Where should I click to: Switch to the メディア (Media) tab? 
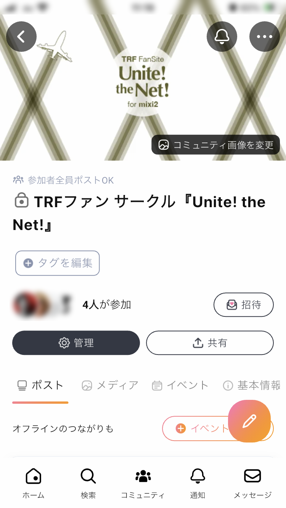click(110, 385)
